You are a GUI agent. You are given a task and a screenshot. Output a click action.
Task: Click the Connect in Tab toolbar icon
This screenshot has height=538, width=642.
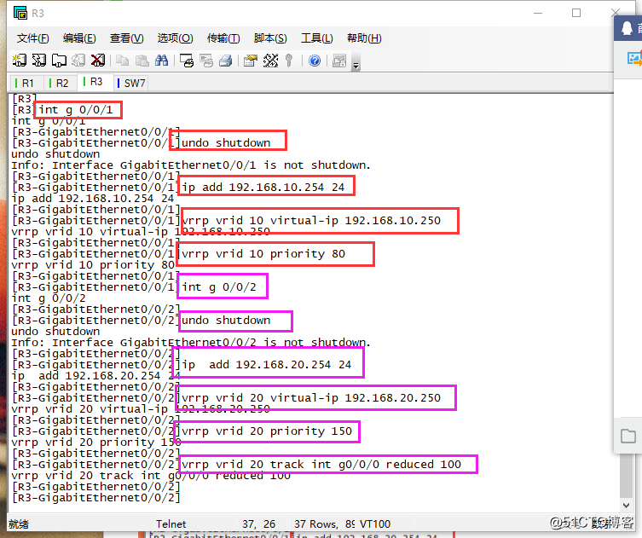(x=59, y=61)
